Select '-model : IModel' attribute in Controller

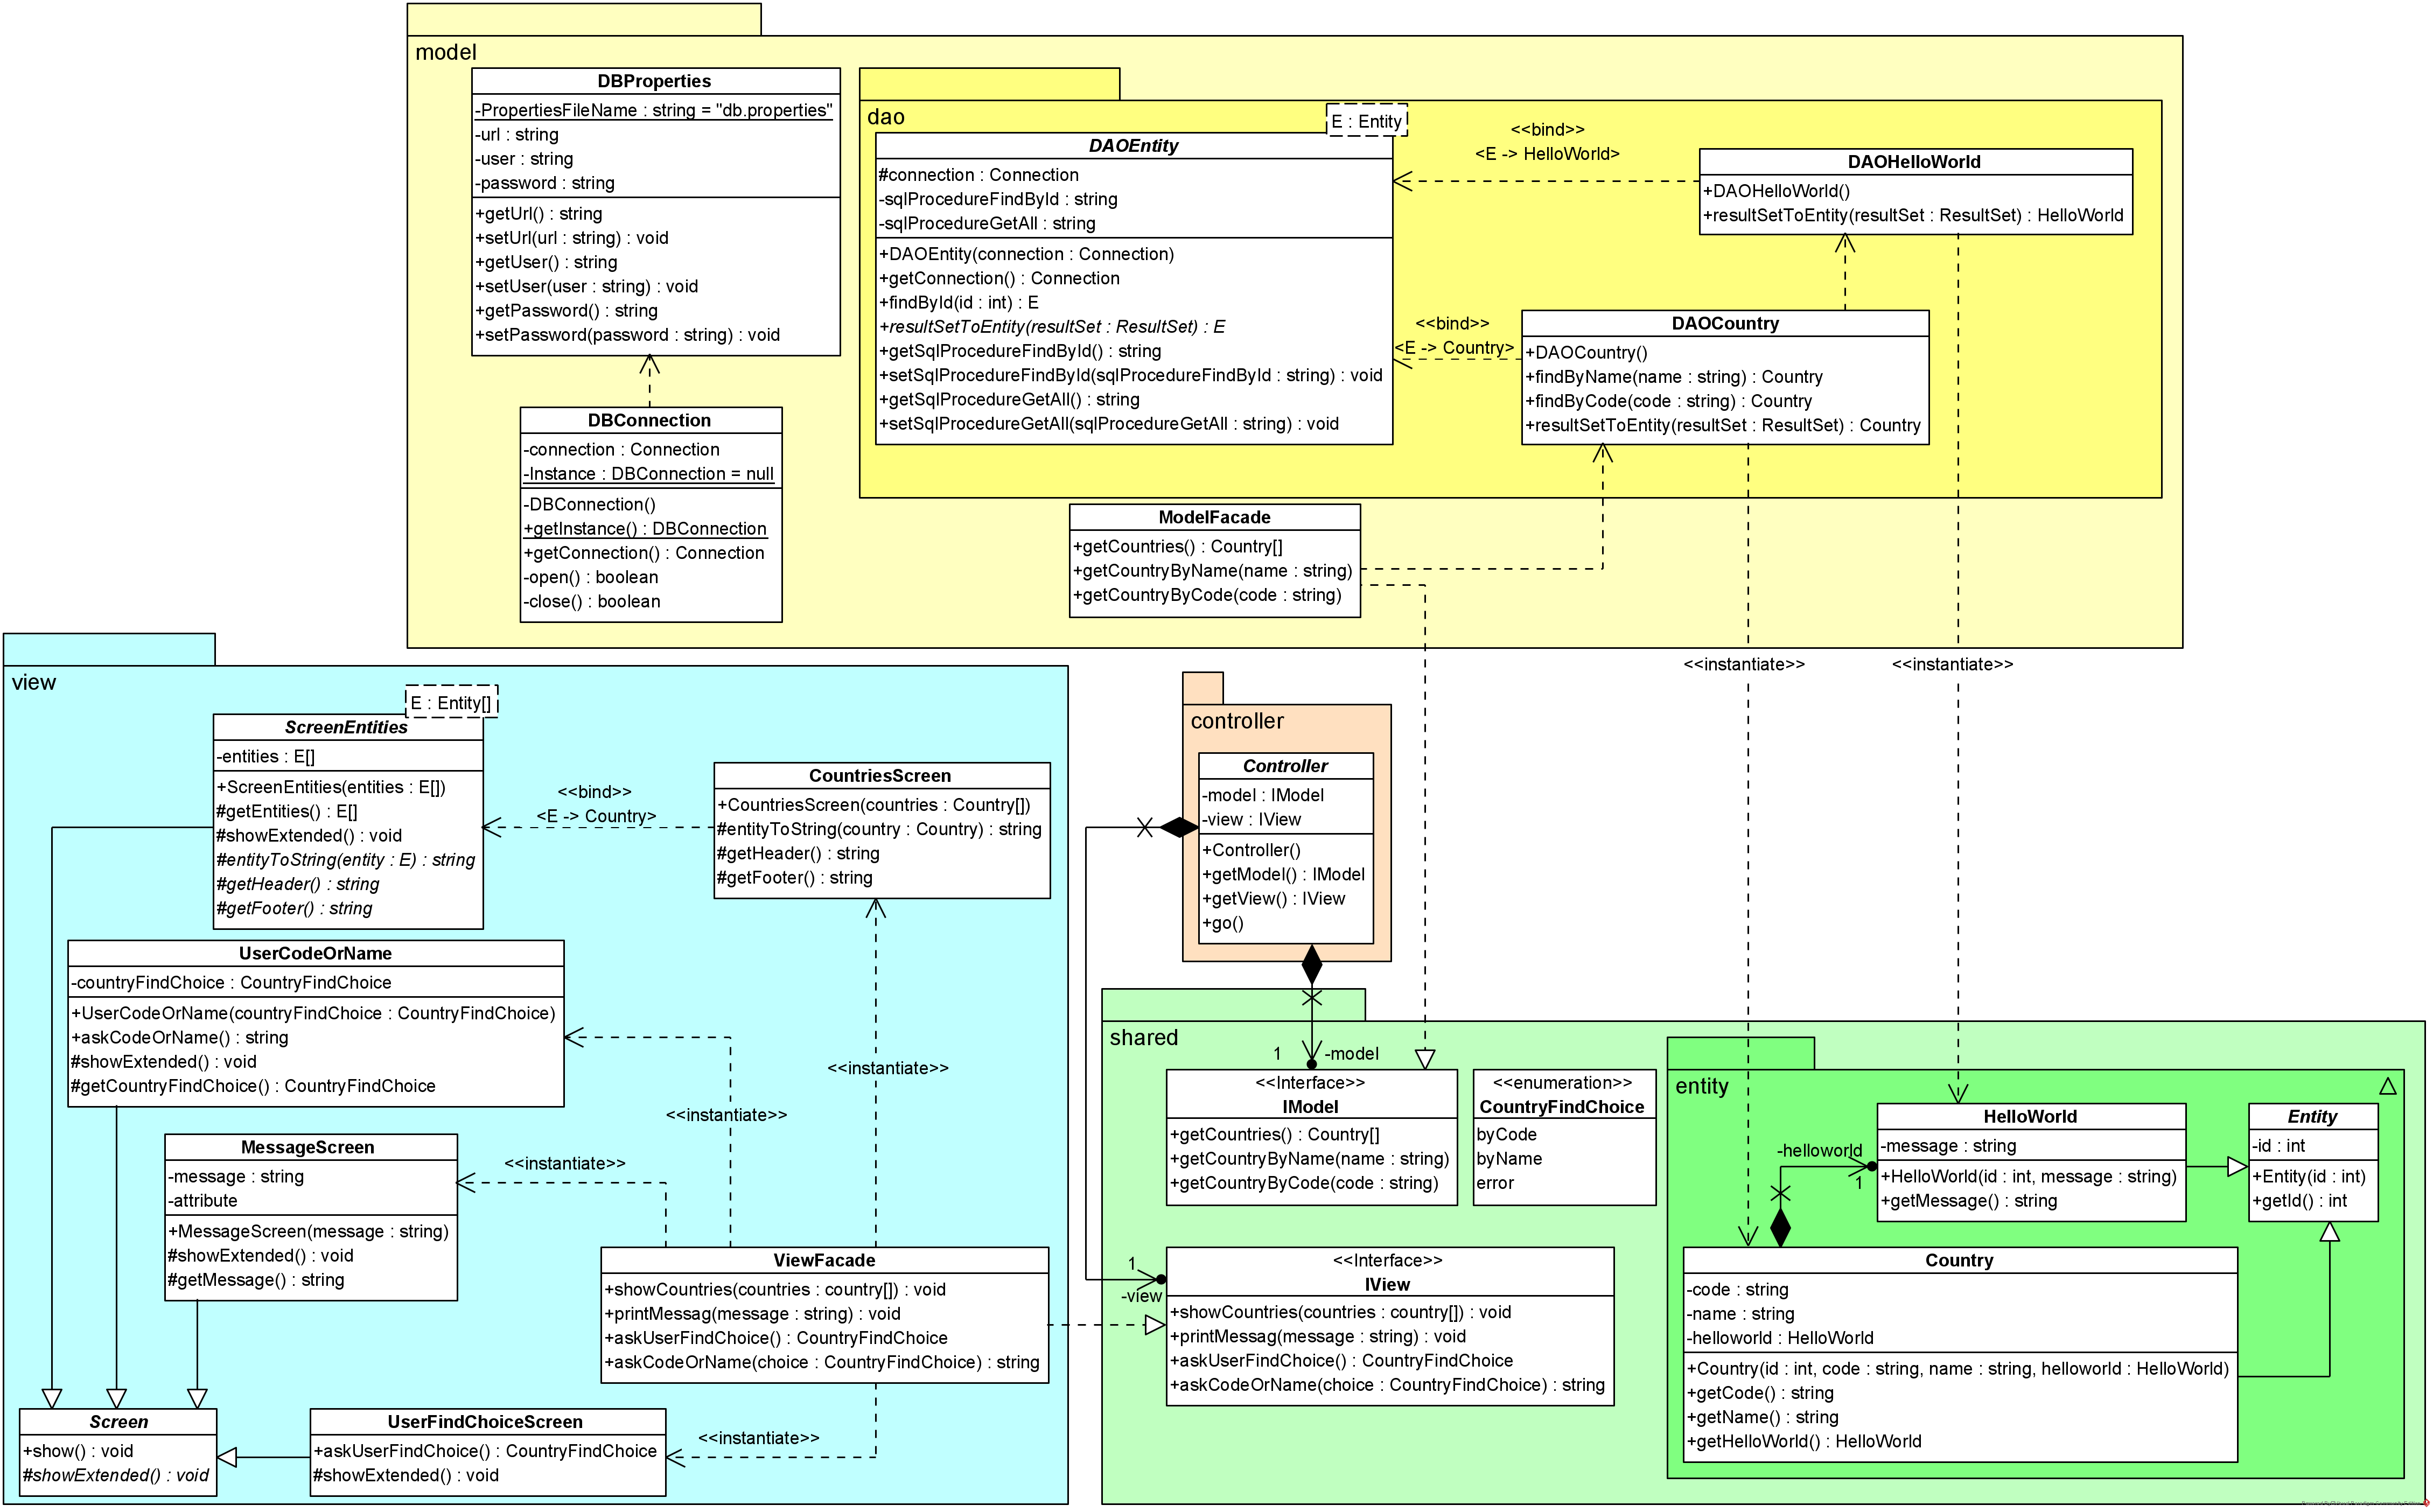[1262, 795]
